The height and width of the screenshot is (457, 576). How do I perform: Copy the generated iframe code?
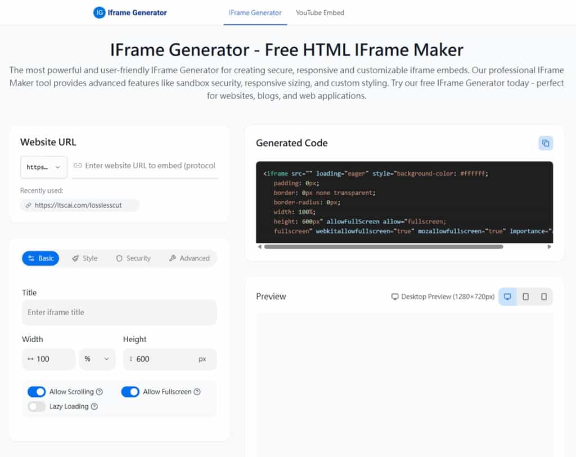[x=545, y=144]
